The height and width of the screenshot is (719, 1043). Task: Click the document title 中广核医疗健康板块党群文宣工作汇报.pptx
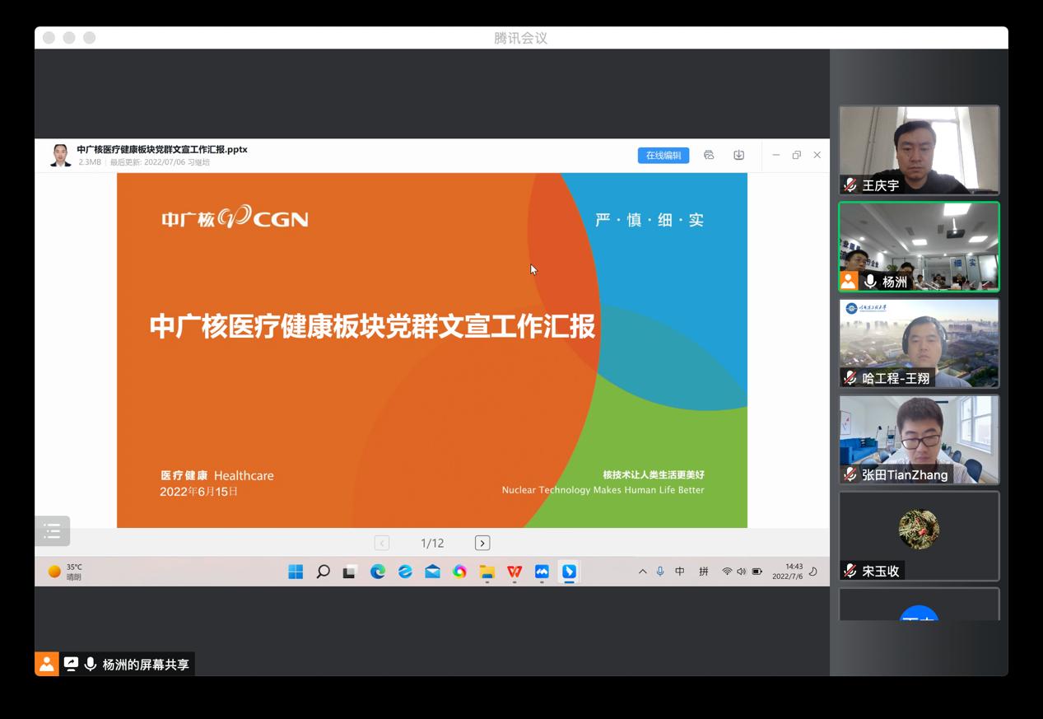click(162, 149)
